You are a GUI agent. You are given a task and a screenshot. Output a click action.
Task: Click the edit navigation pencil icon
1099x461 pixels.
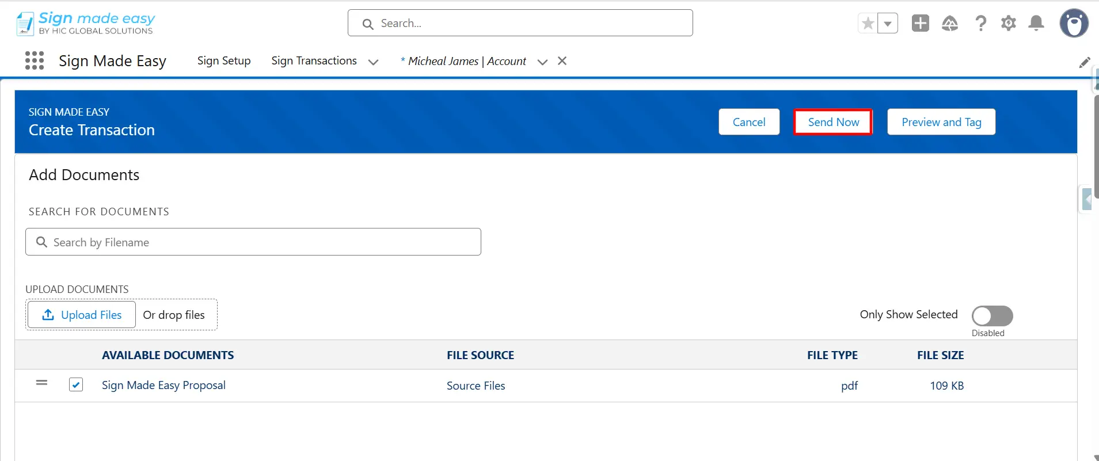[1085, 62]
